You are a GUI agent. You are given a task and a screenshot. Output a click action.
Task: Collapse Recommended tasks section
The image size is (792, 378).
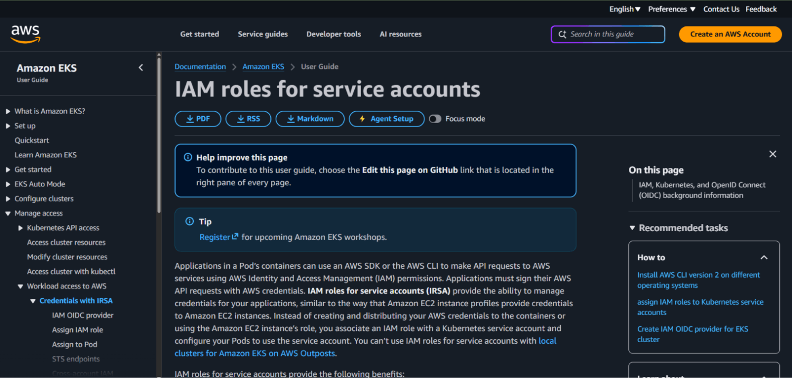(632, 228)
